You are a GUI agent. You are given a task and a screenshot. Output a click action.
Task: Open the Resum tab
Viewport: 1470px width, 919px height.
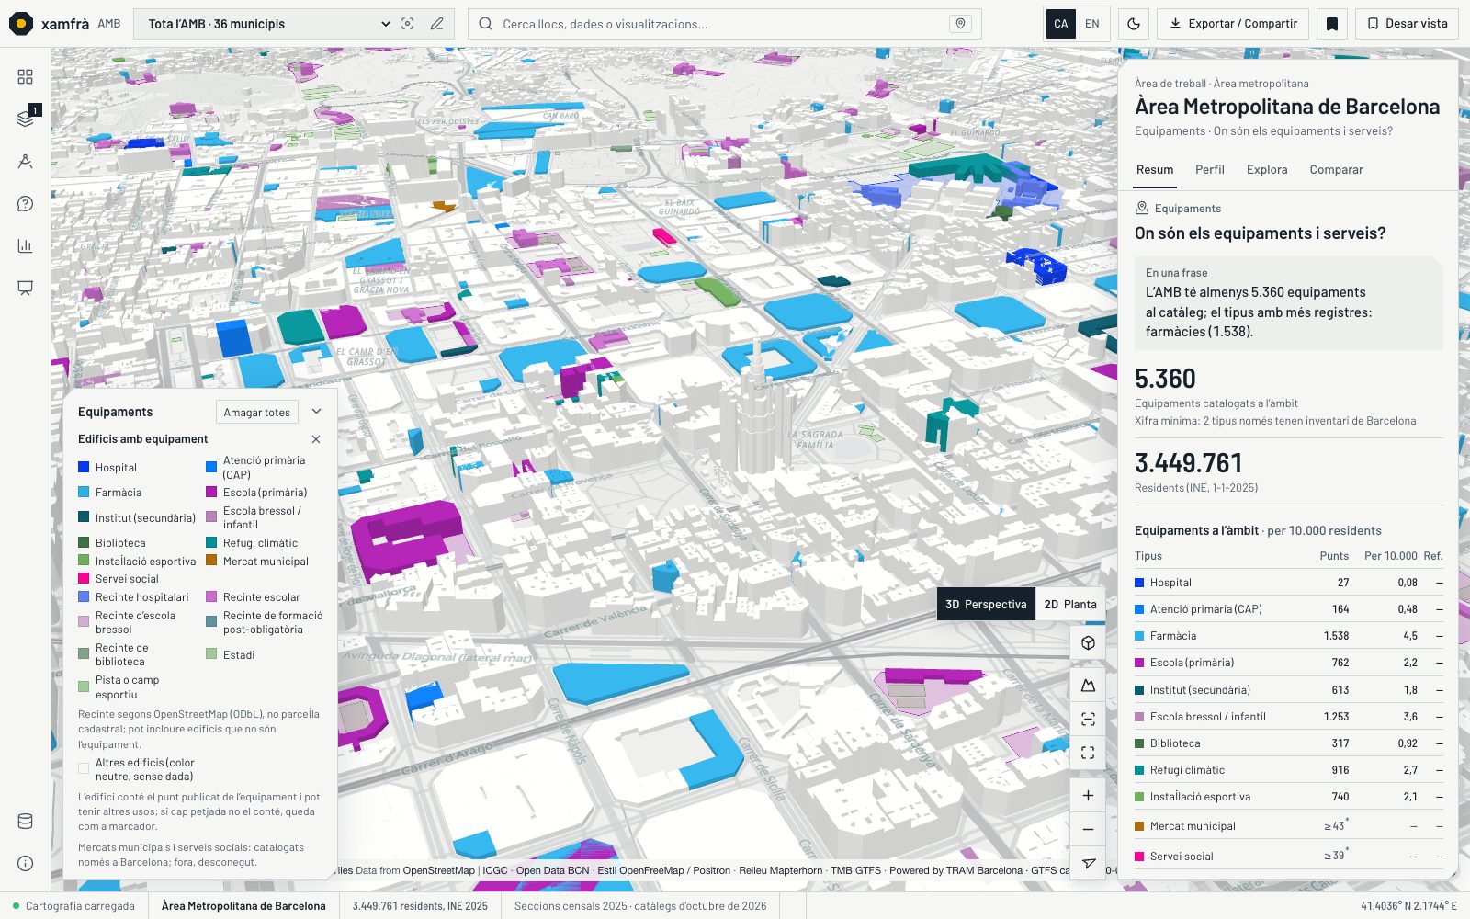1155,169
